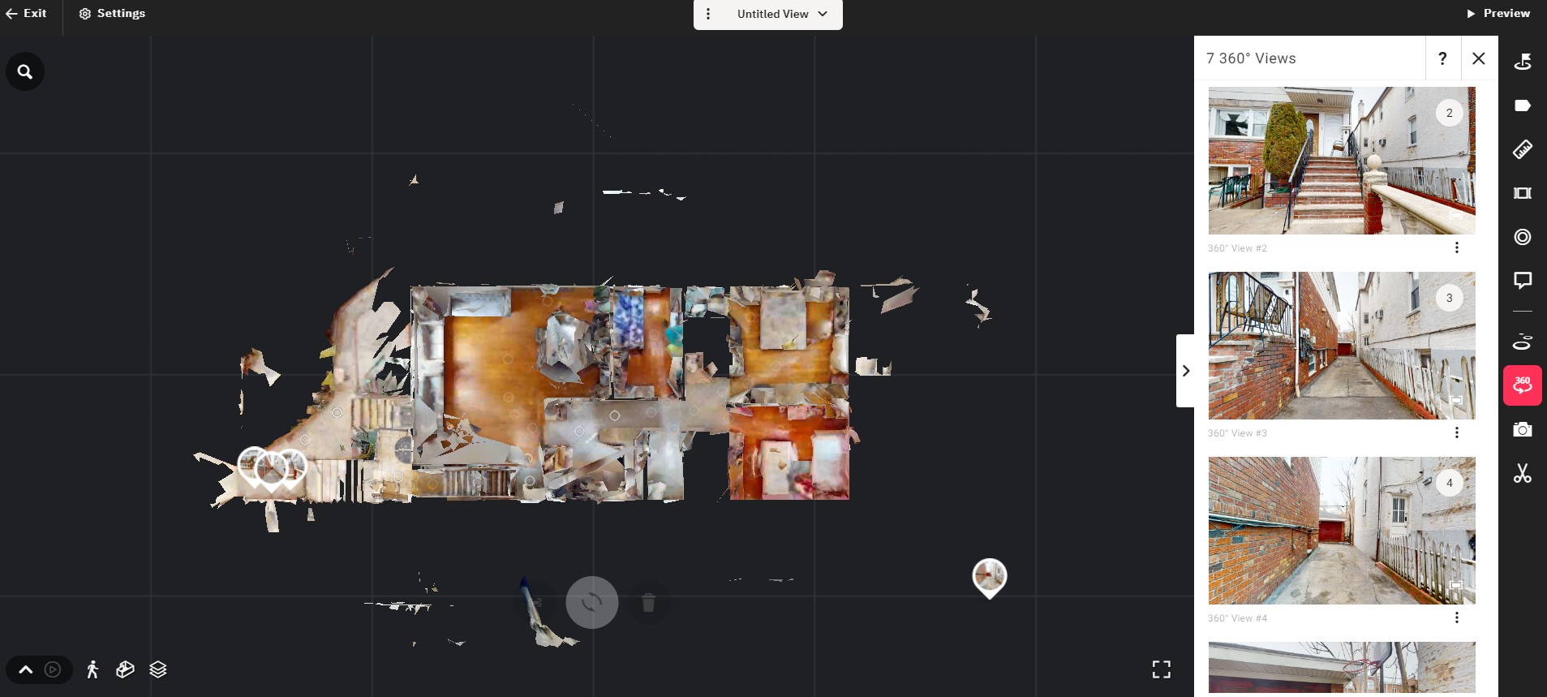The width and height of the screenshot is (1547, 697).
Task: Open the search magnifier tool
Action: coord(25,71)
